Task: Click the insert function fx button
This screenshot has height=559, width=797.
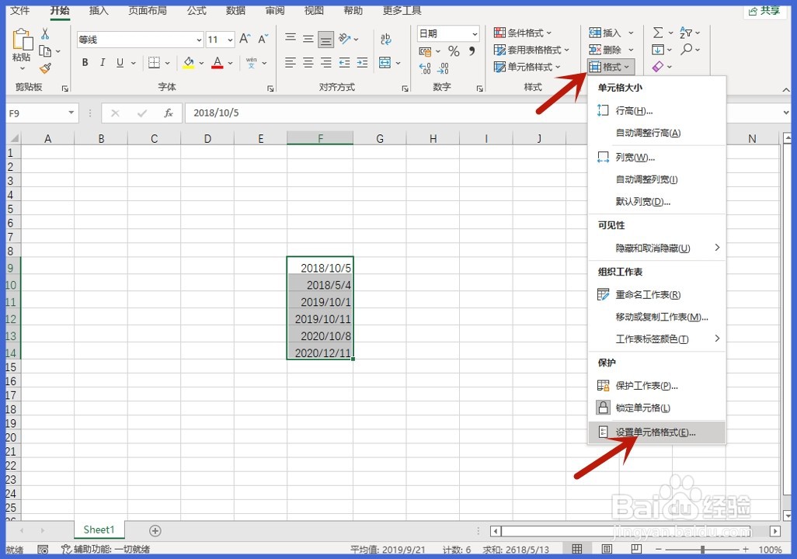Action: (x=169, y=113)
